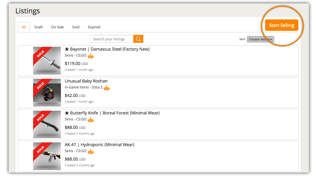Click robot icon on AK-47 listing
The width and height of the screenshot is (316, 178).
[91, 151]
